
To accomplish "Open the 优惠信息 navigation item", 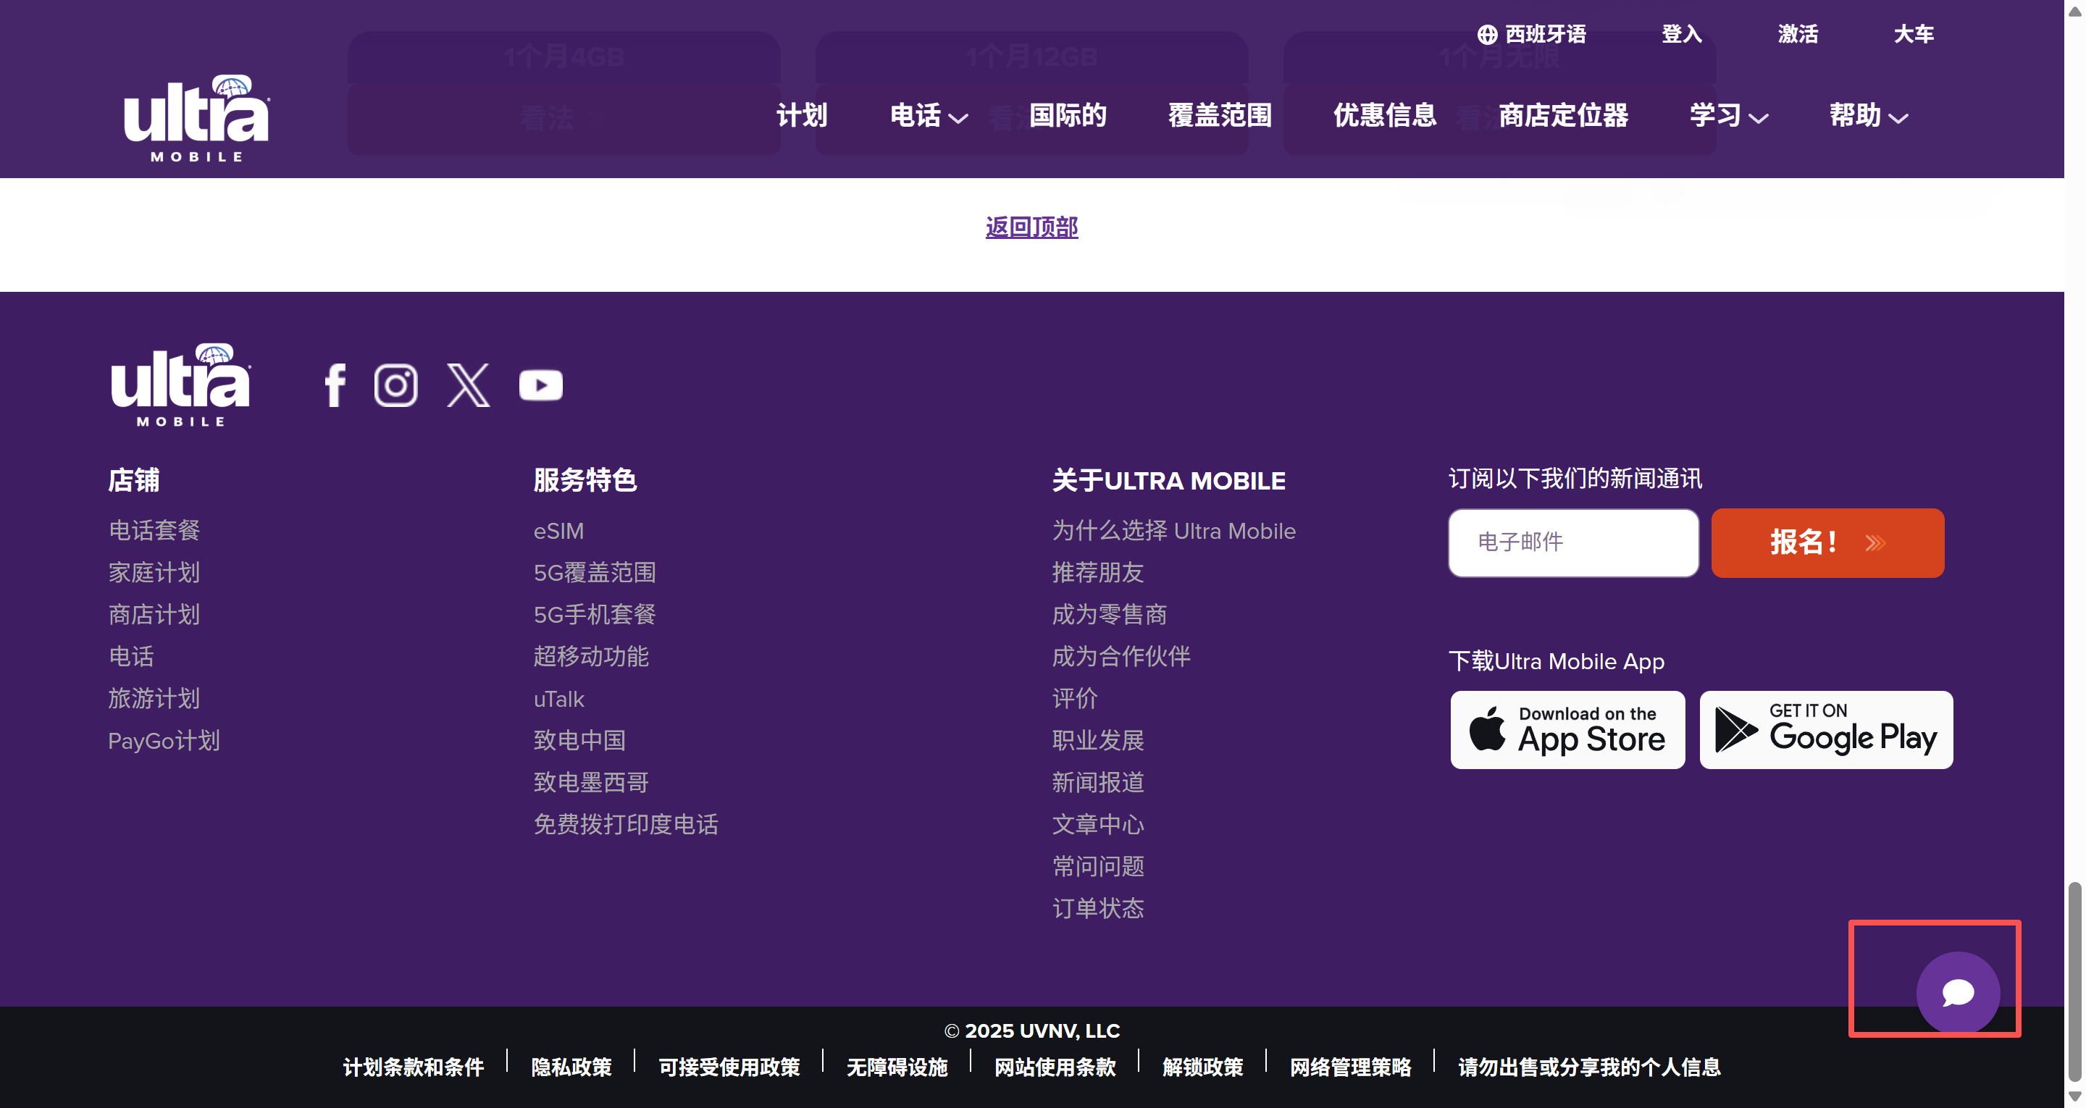I will coord(1386,116).
